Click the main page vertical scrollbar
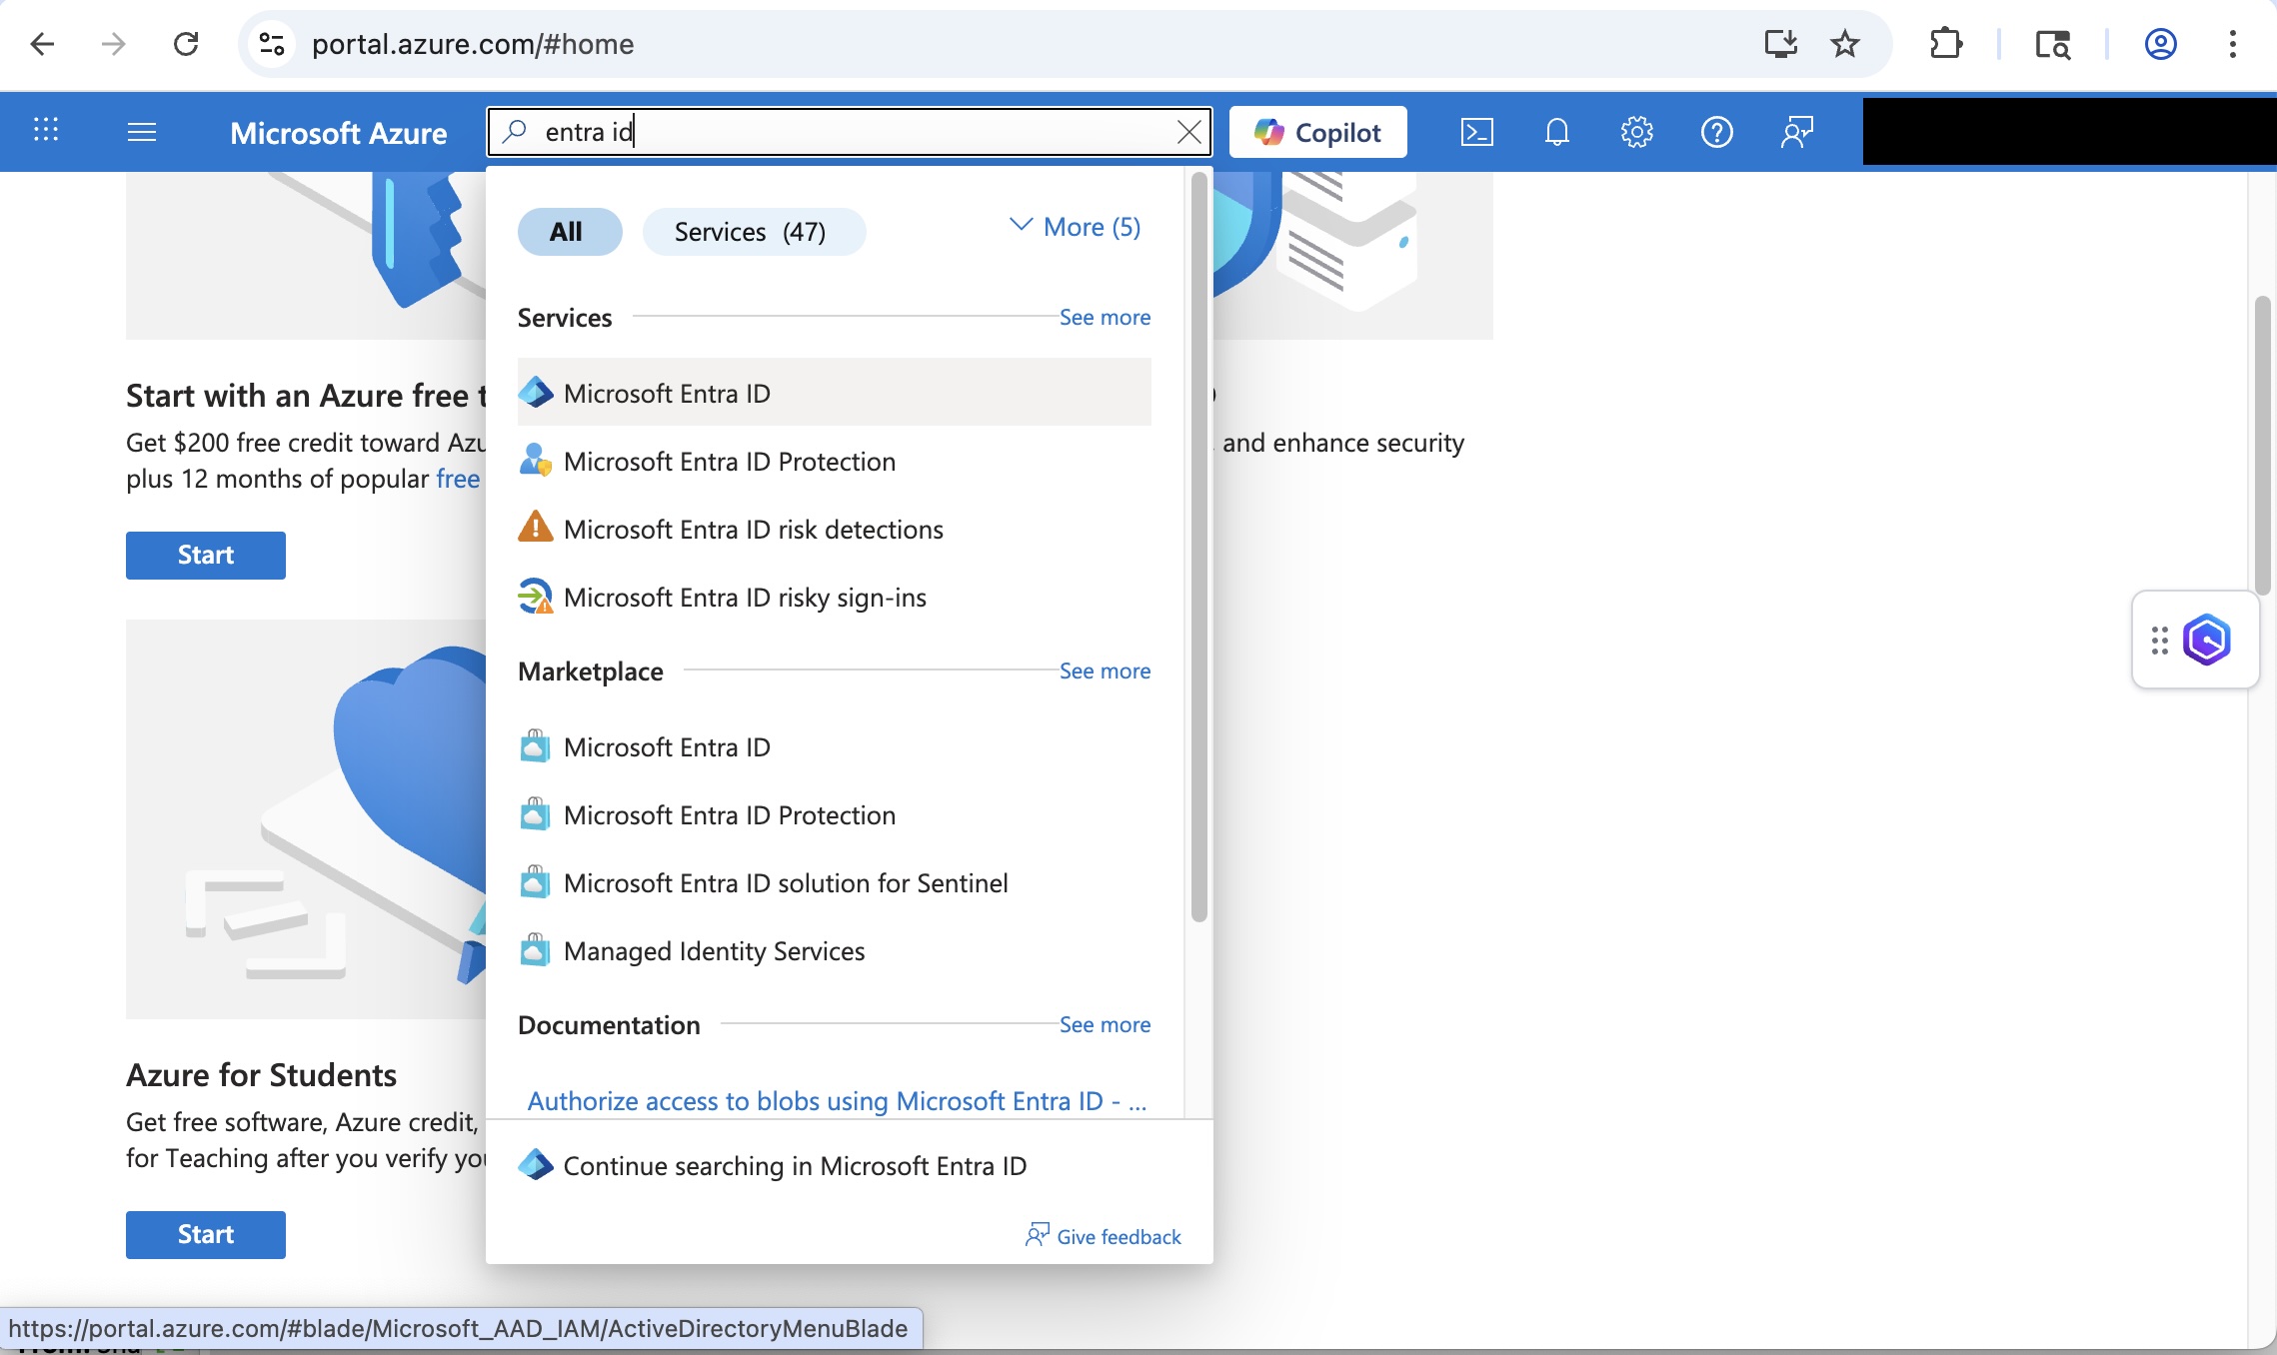This screenshot has height=1355, width=2277. [2263, 445]
